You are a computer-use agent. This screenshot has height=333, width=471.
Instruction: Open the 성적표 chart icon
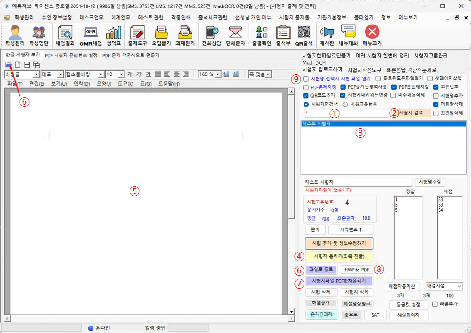[113, 36]
